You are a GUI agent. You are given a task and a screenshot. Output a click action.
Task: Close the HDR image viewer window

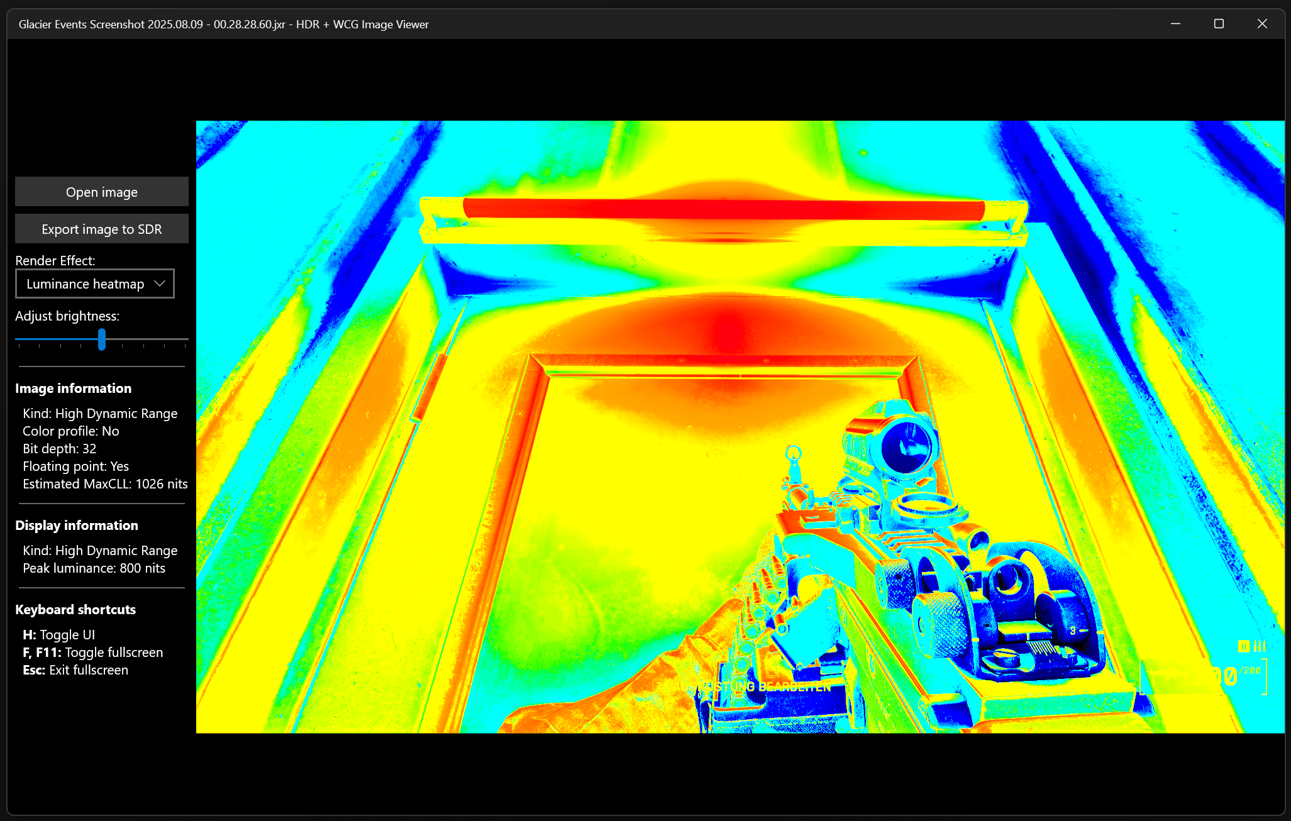pyautogui.click(x=1262, y=24)
